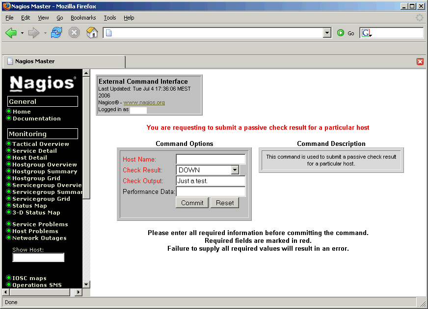
Task: Reload the page with the Refresh icon
Action: tap(56, 33)
